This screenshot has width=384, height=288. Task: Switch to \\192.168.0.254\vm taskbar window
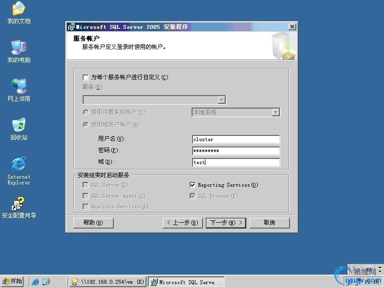(108, 282)
